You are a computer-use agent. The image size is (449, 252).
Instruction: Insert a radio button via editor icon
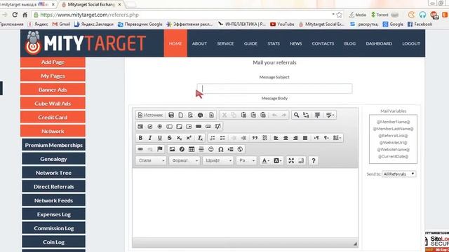pyautogui.click(x=160, y=126)
